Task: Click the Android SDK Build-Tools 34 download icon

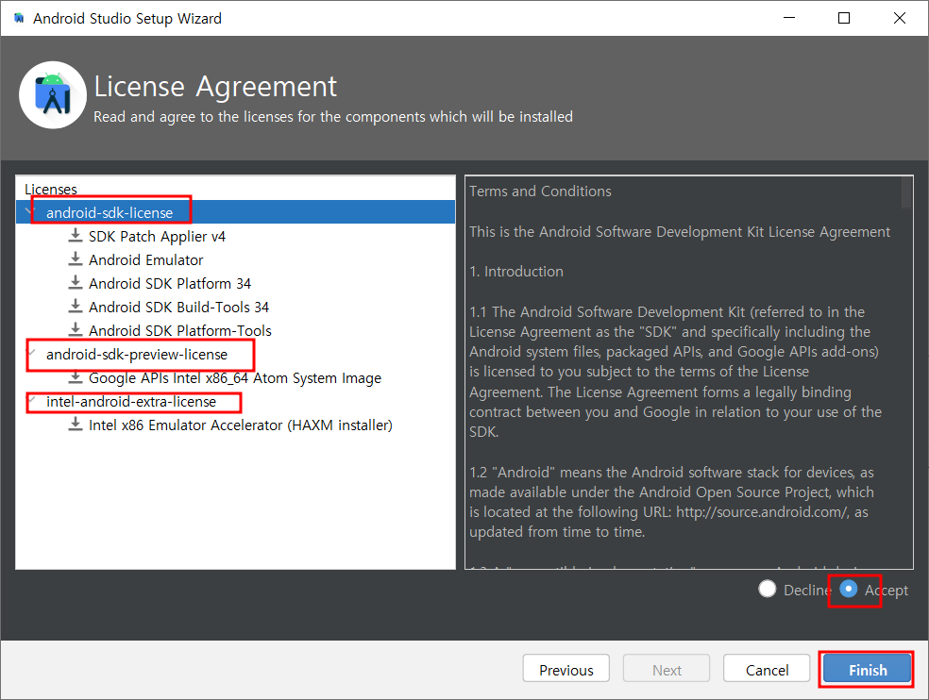Action: 76,307
